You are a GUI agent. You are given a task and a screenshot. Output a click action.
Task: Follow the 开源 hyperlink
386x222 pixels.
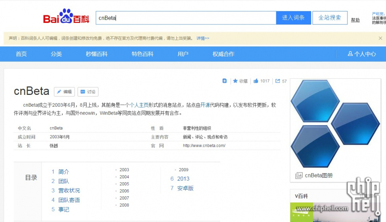[205, 105]
